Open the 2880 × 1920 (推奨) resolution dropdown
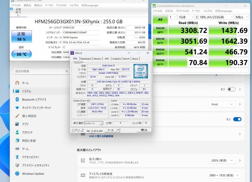The image size is (252, 182). [224, 175]
